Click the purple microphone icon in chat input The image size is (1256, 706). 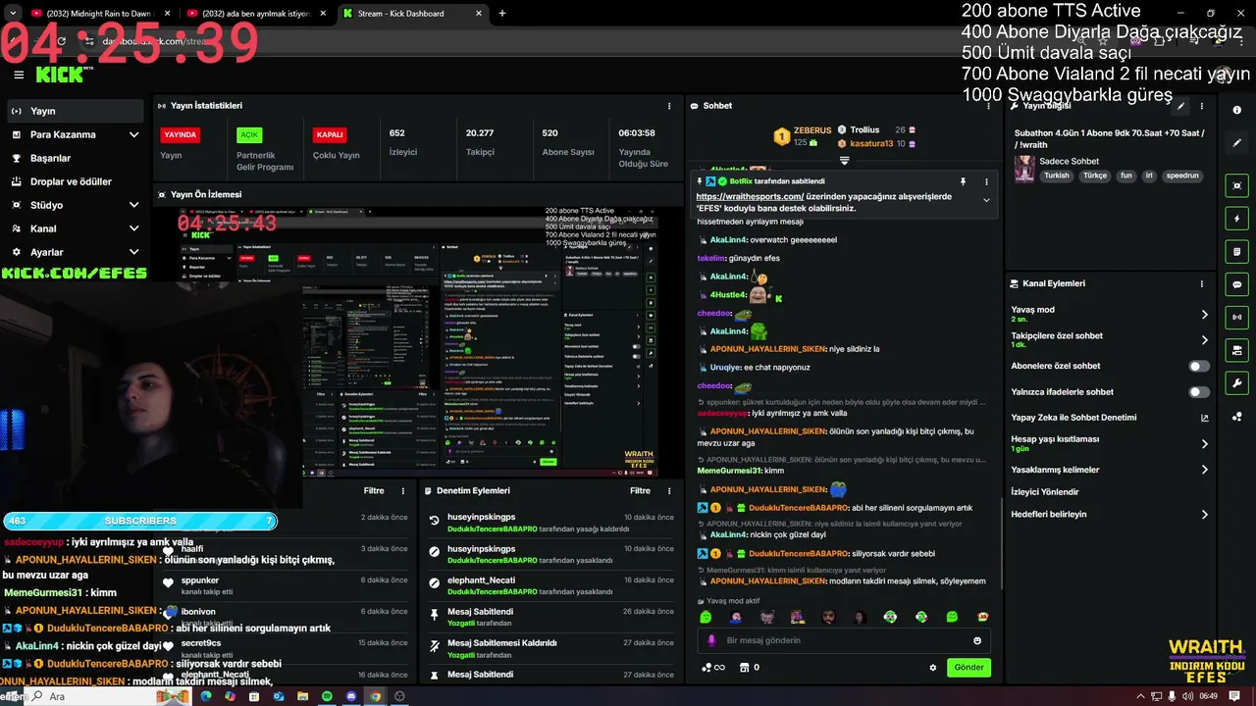tap(712, 640)
